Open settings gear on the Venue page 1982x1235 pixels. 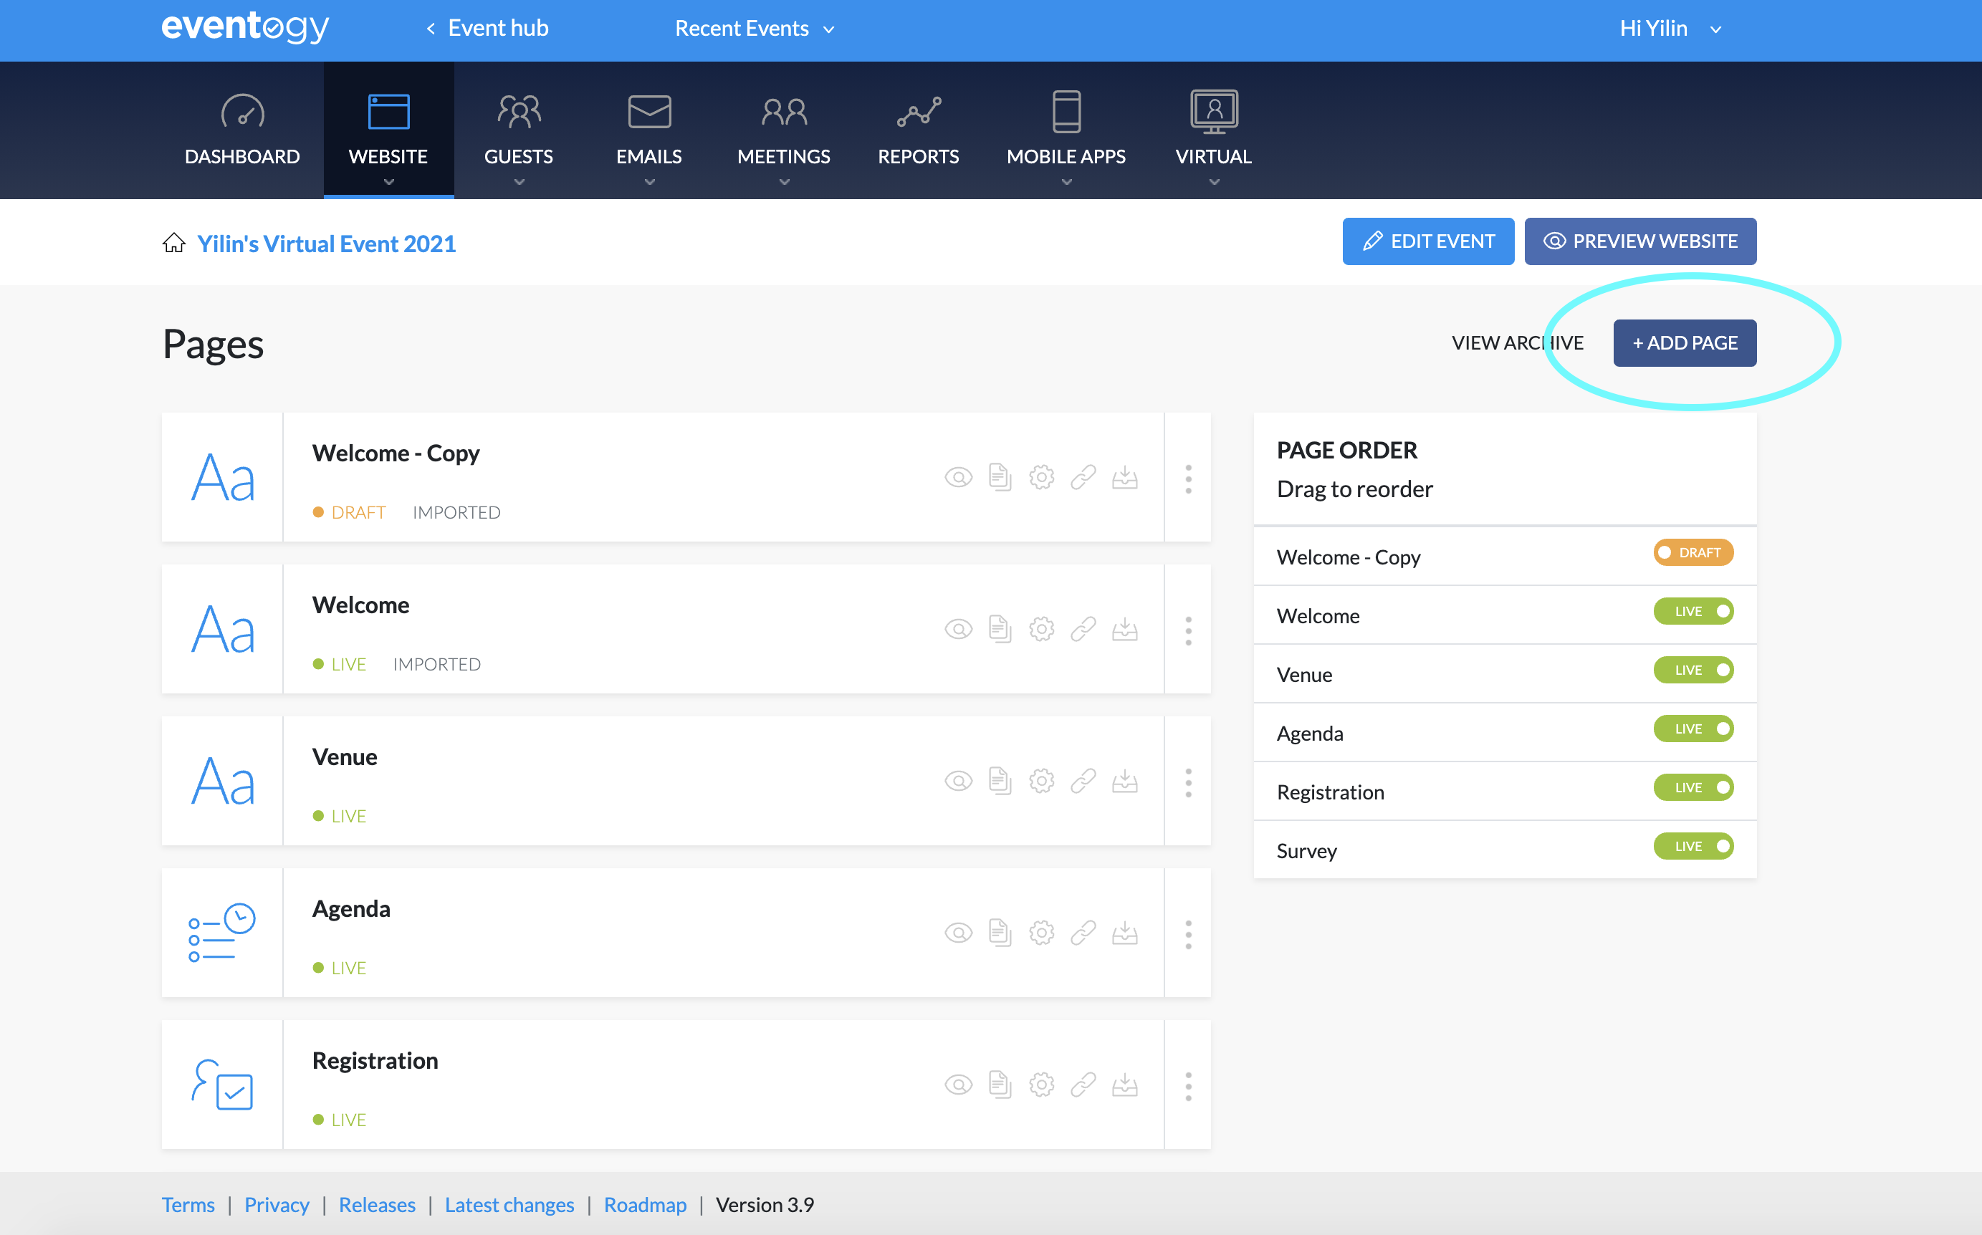click(1042, 781)
